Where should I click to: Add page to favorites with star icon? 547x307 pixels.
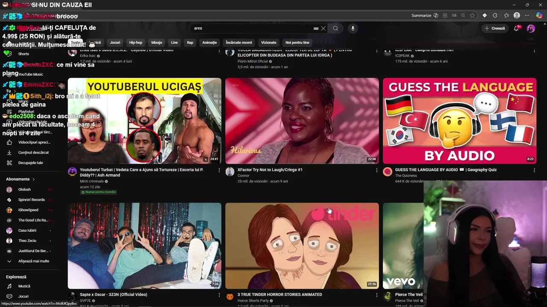click(x=472, y=15)
